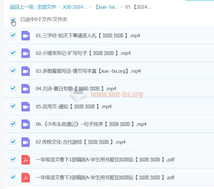Click the PDF icon for 一年级语文春下1 file

point(26,160)
